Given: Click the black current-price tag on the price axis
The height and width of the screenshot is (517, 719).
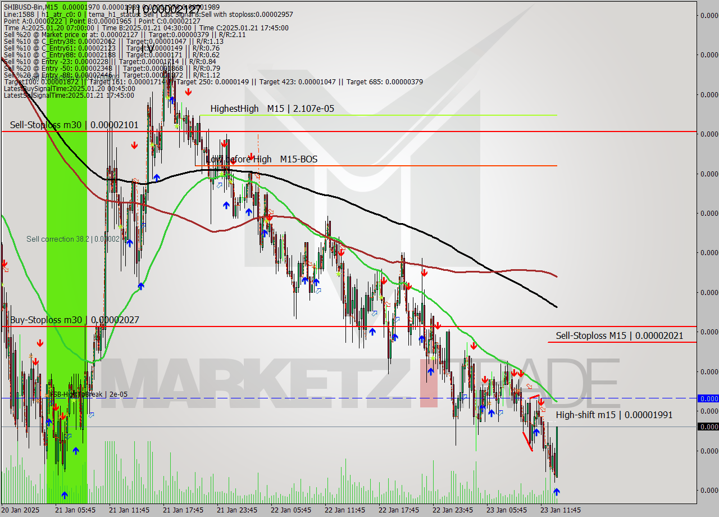Looking at the screenshot, I should [708, 427].
